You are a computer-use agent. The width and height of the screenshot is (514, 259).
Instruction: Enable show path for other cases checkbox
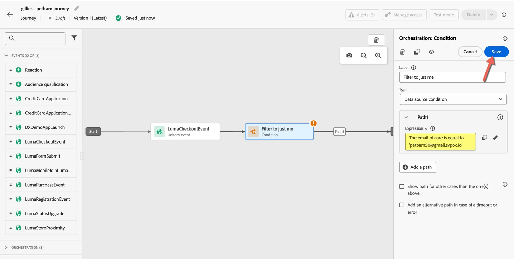(402, 187)
